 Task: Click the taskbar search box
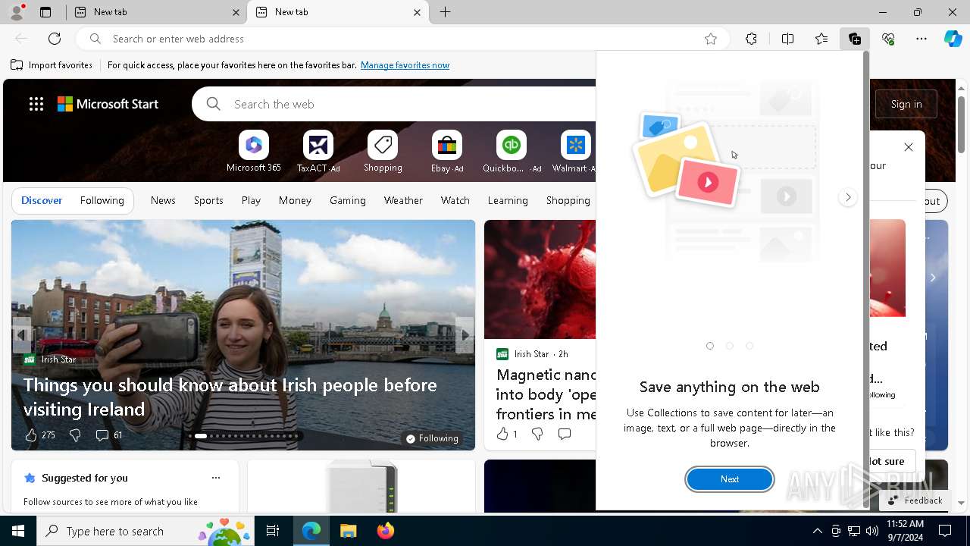145,531
